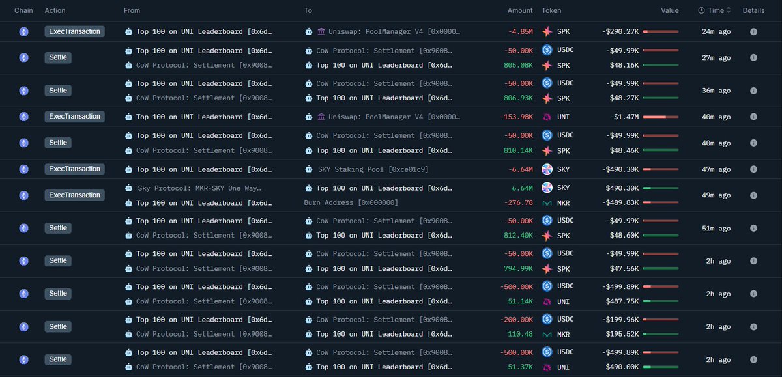Viewport: 782px width, 377px height.
Task: Click Ethereum chain icon in the 47m ago row
Action: coord(24,169)
